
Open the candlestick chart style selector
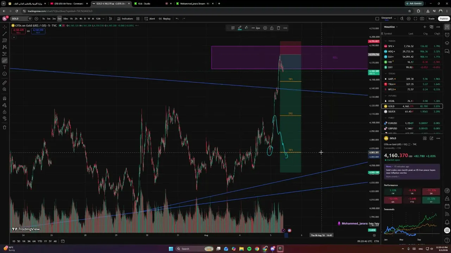tap(110, 19)
